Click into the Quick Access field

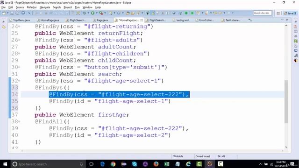coord(263,13)
